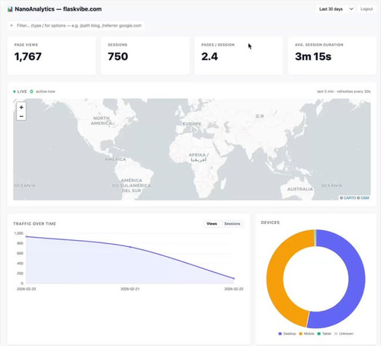The height and width of the screenshot is (346, 381).
Task: Click Europe label on the map
Action: pos(192,124)
